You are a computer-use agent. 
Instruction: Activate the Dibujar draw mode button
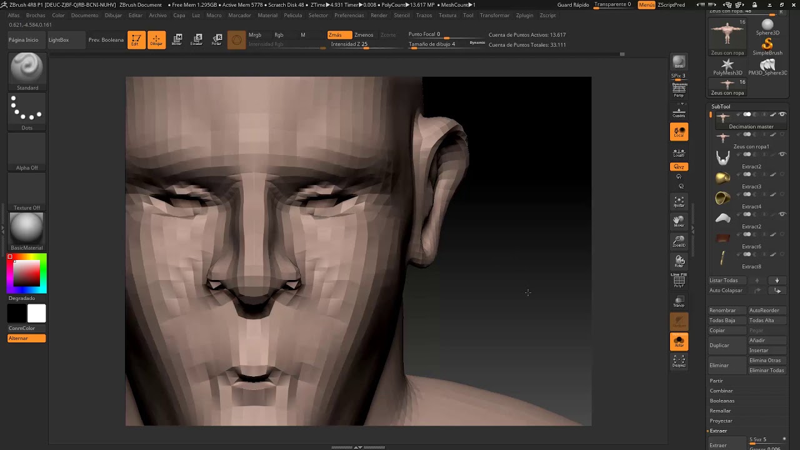(x=156, y=40)
